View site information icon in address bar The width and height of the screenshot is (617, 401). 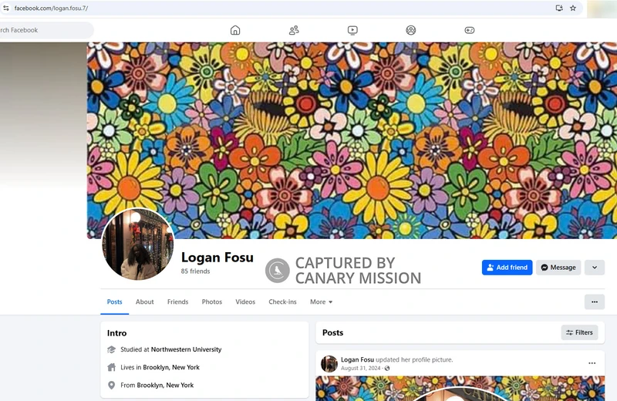6,8
